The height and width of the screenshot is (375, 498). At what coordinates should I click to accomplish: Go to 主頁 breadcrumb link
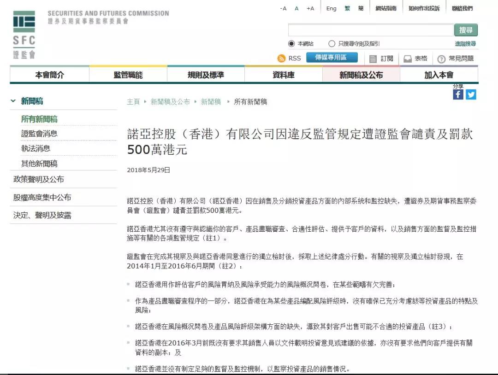[133, 102]
